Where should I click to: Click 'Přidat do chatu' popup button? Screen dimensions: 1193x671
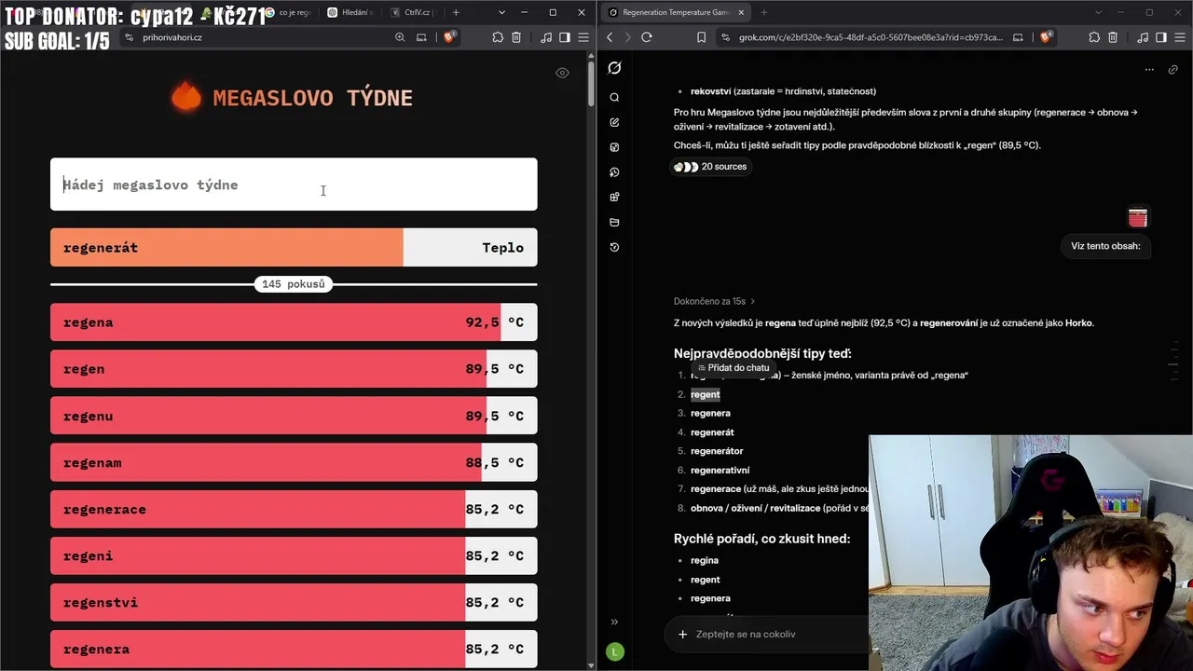pyautogui.click(x=734, y=368)
